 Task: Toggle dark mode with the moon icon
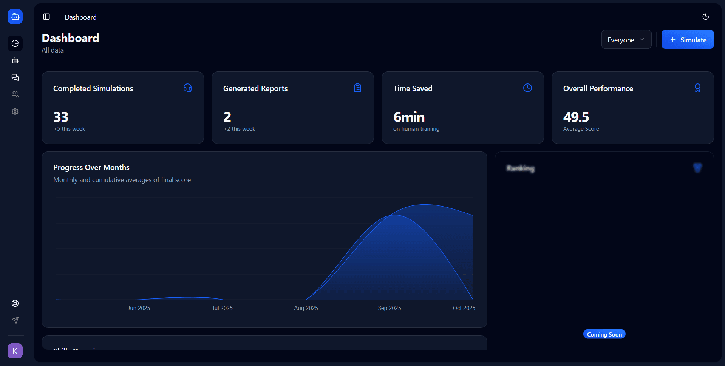(x=706, y=17)
